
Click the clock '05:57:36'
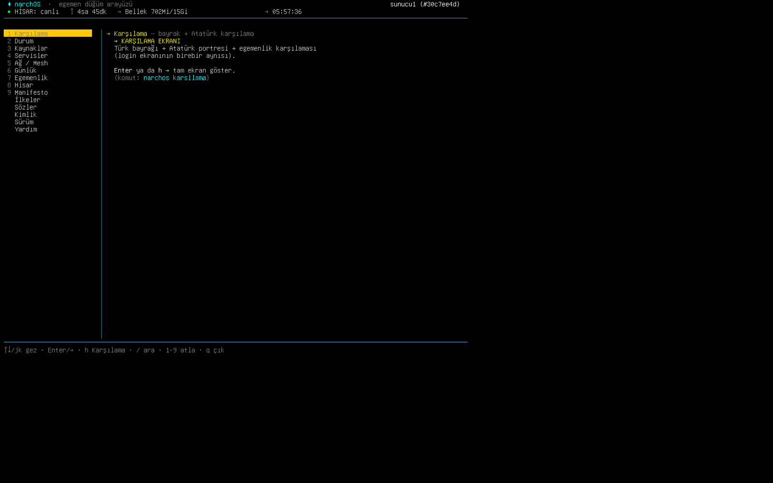pyautogui.click(x=287, y=12)
